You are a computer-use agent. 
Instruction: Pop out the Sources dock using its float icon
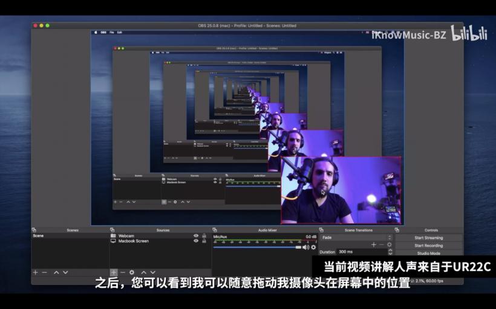(x=112, y=230)
